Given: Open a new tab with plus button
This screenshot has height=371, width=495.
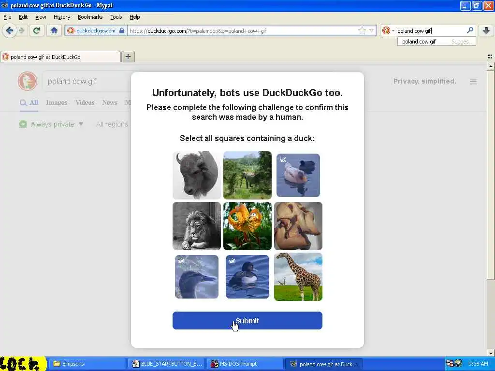Looking at the screenshot, I should (128, 57).
